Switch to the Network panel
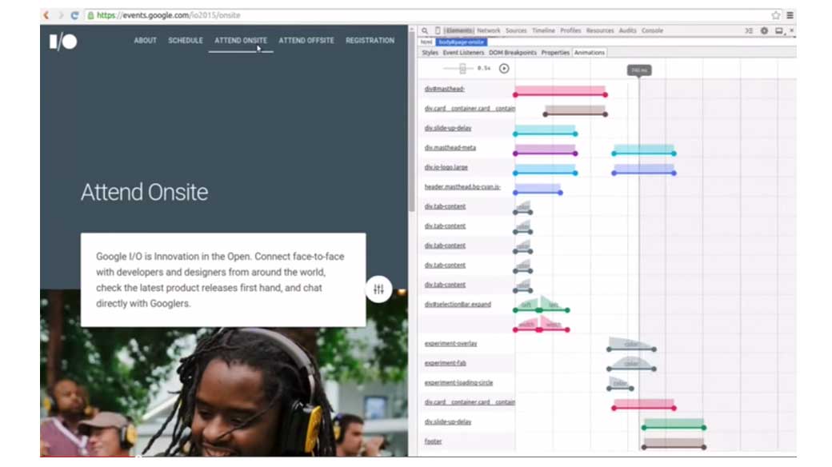 coord(490,30)
